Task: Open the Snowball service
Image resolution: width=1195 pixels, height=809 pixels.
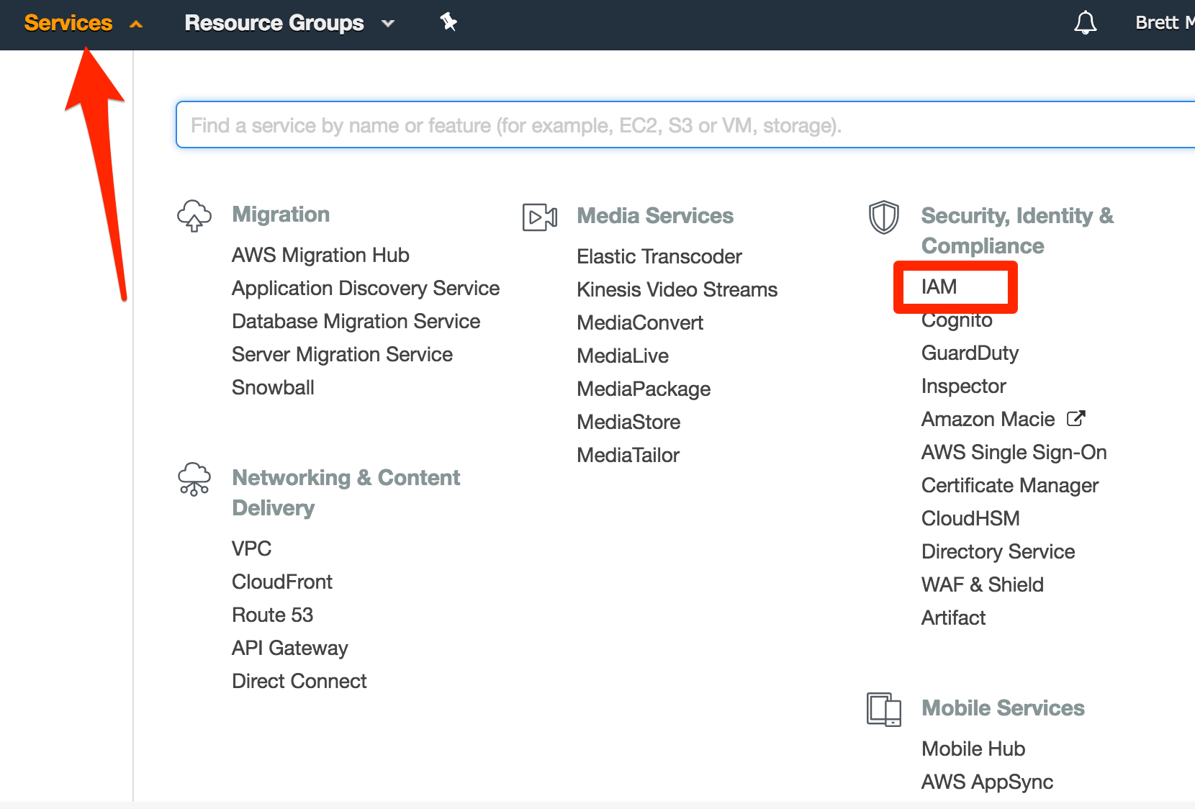Action: click(x=273, y=387)
